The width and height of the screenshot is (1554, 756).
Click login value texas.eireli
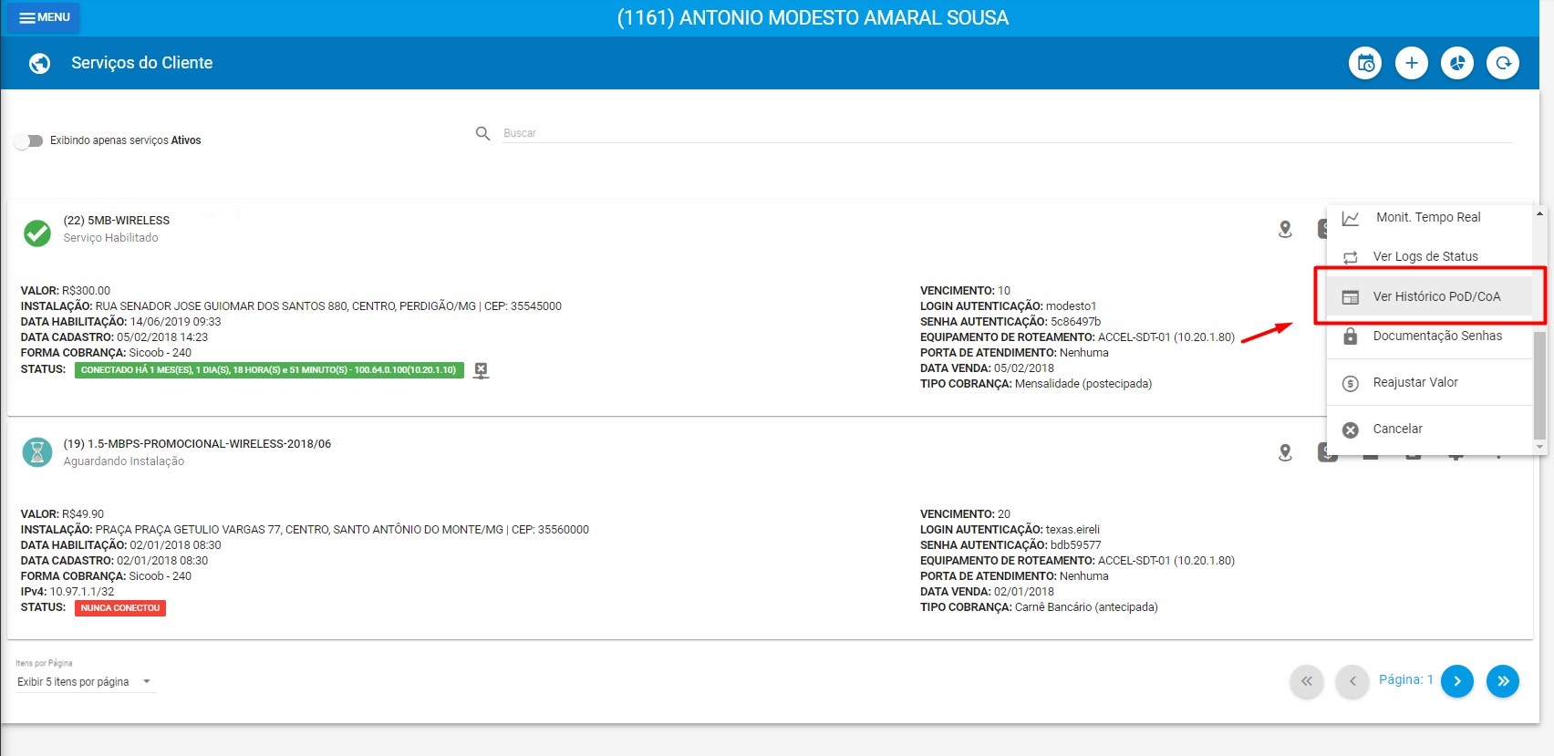click(x=1072, y=530)
